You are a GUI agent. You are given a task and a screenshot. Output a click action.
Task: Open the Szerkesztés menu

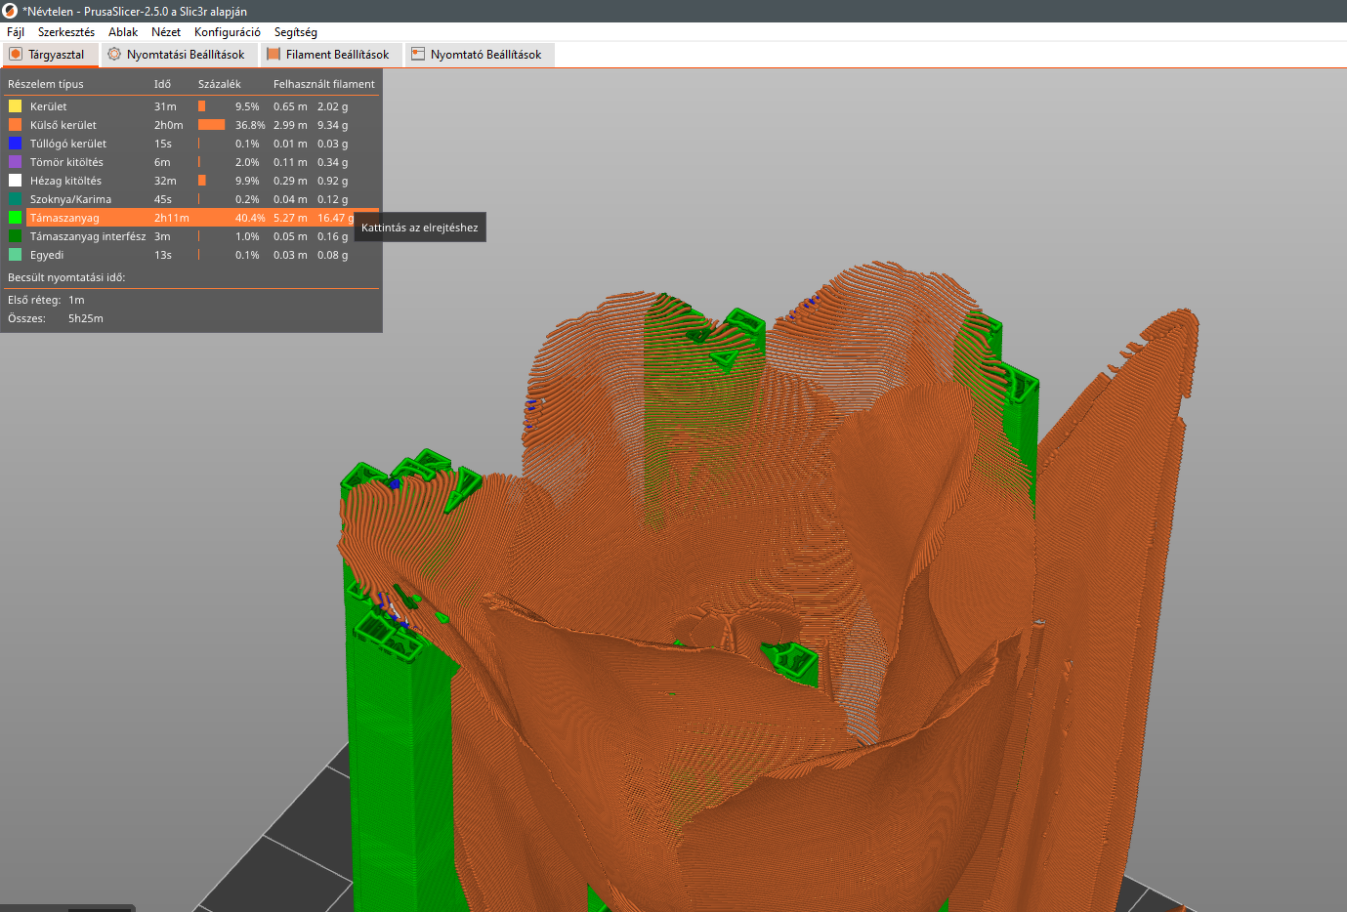tap(66, 32)
